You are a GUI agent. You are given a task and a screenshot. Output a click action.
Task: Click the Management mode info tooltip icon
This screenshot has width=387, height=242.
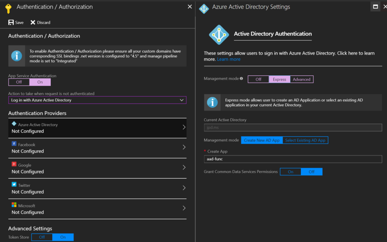pyautogui.click(x=241, y=78)
